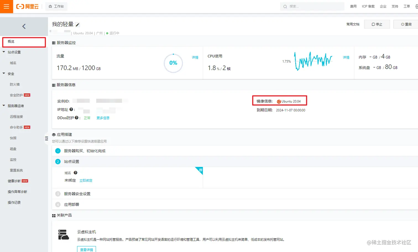418x252 pixels.
Task: Click the Ubuntu logo icon in 镜像信息
Action: pos(279,102)
